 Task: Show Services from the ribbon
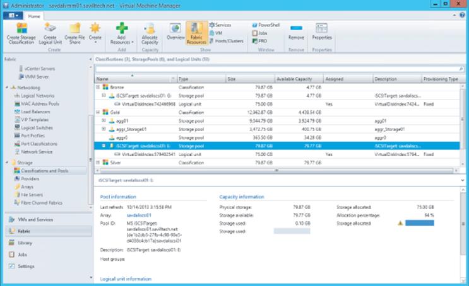click(220, 25)
